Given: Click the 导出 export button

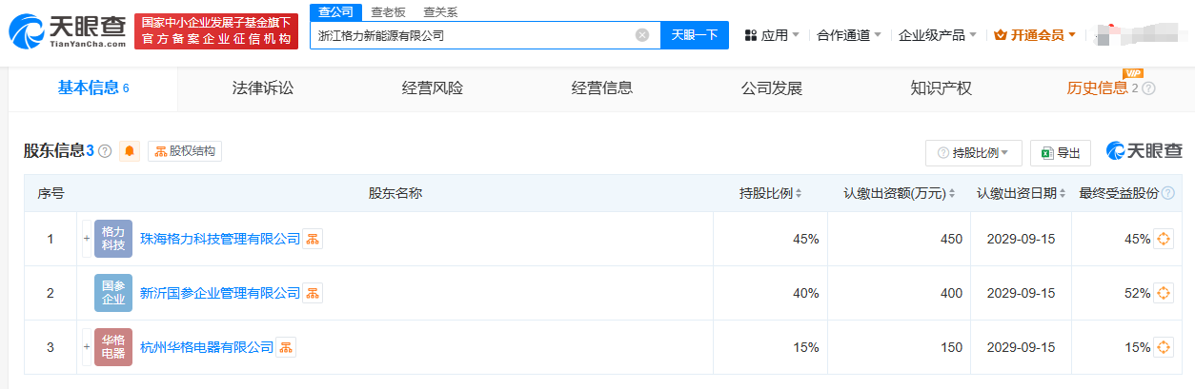Looking at the screenshot, I should point(1061,153).
